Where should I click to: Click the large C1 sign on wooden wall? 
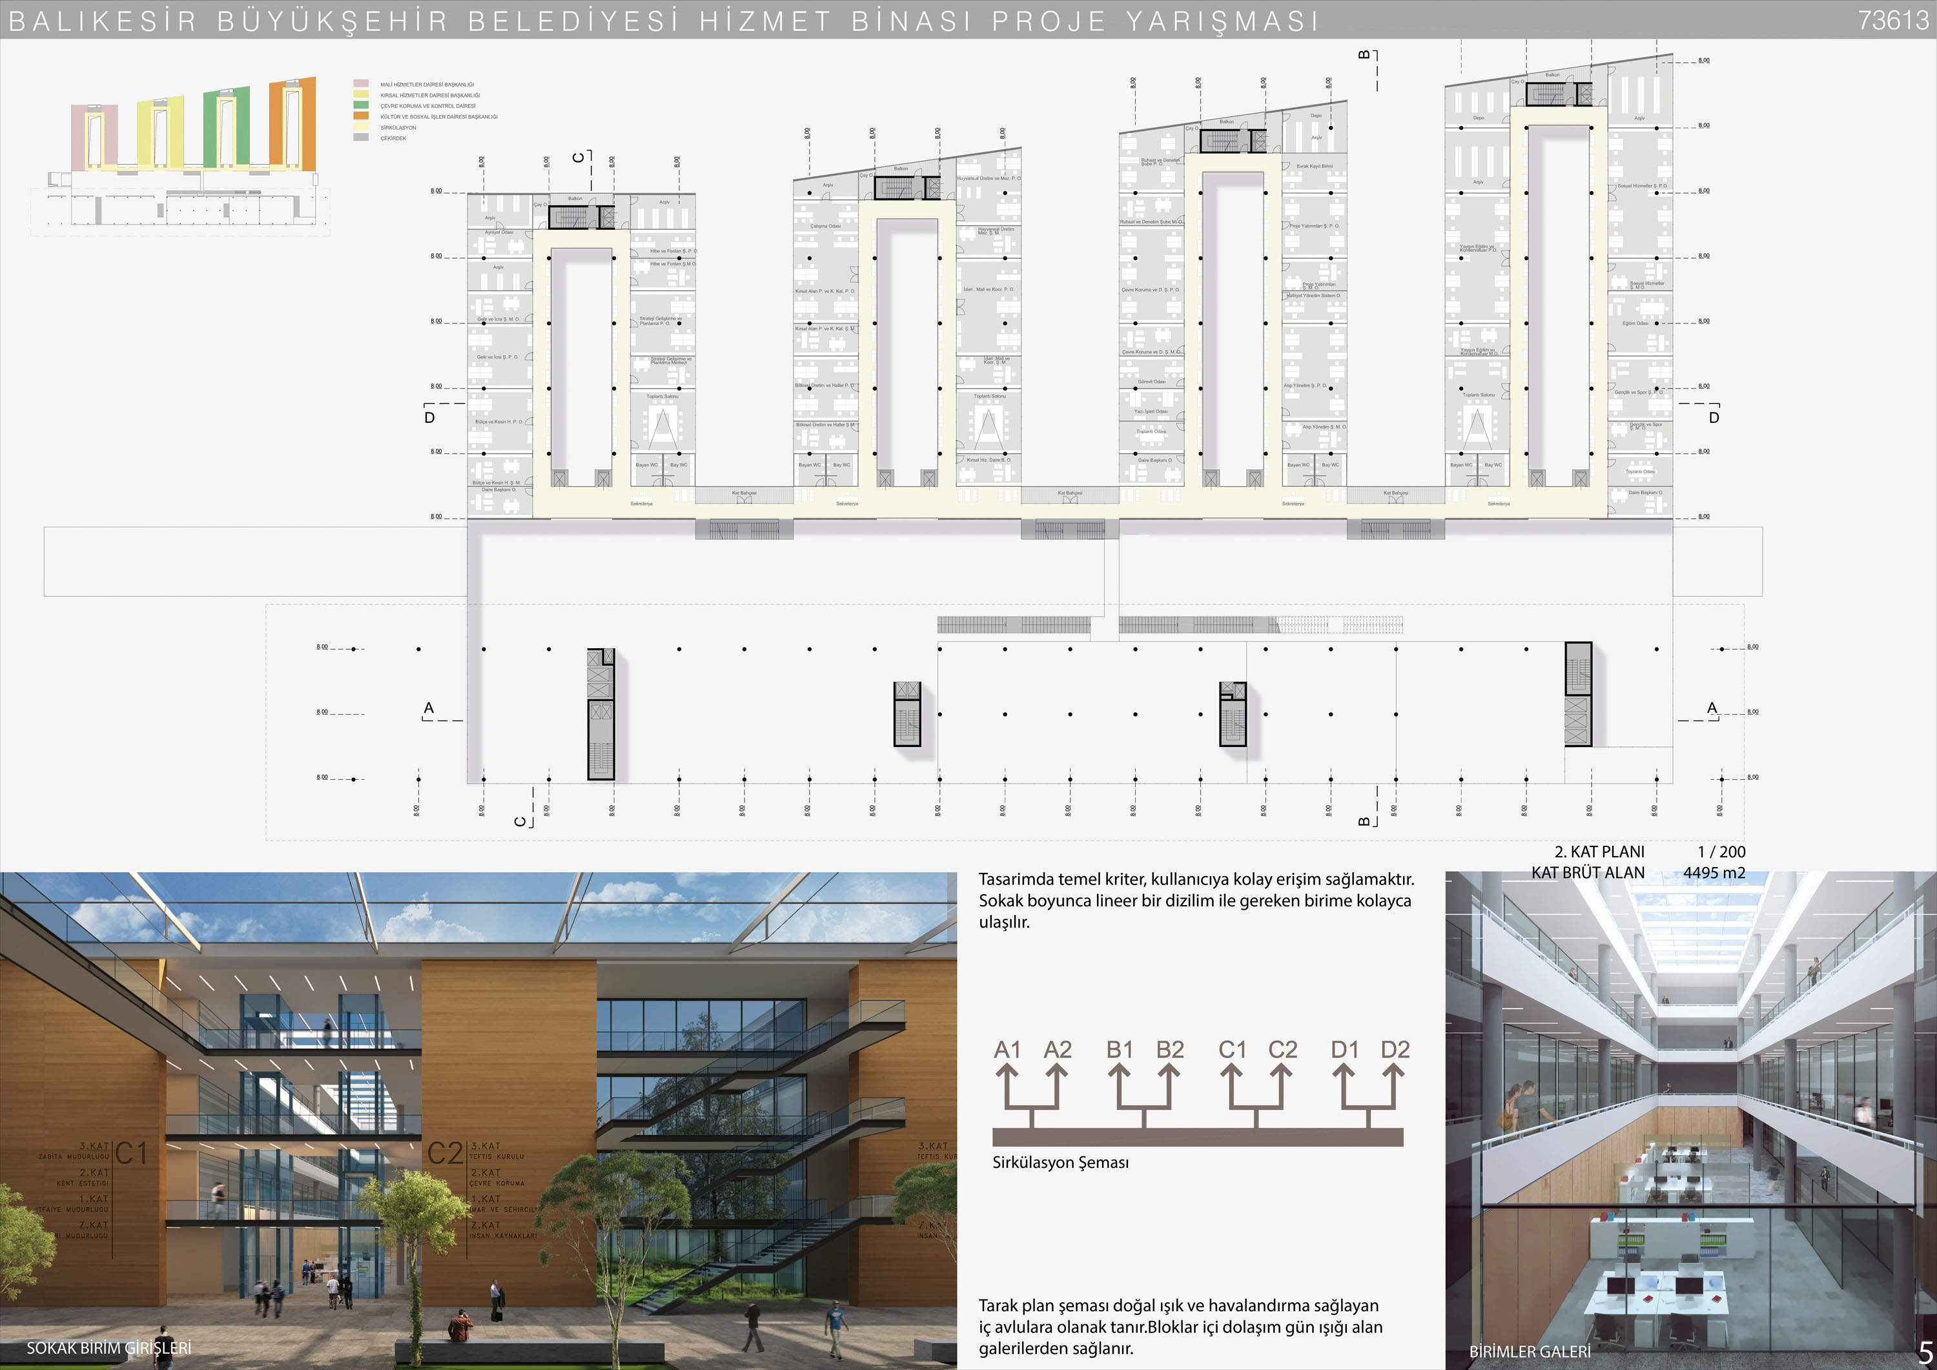tap(131, 1153)
